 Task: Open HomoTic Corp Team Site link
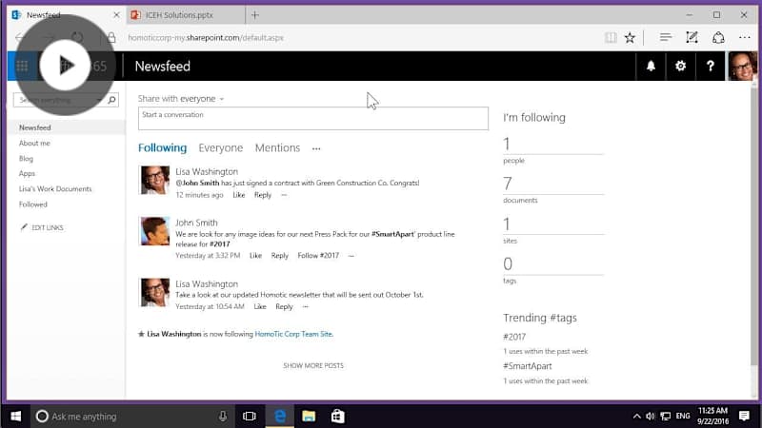coord(293,334)
